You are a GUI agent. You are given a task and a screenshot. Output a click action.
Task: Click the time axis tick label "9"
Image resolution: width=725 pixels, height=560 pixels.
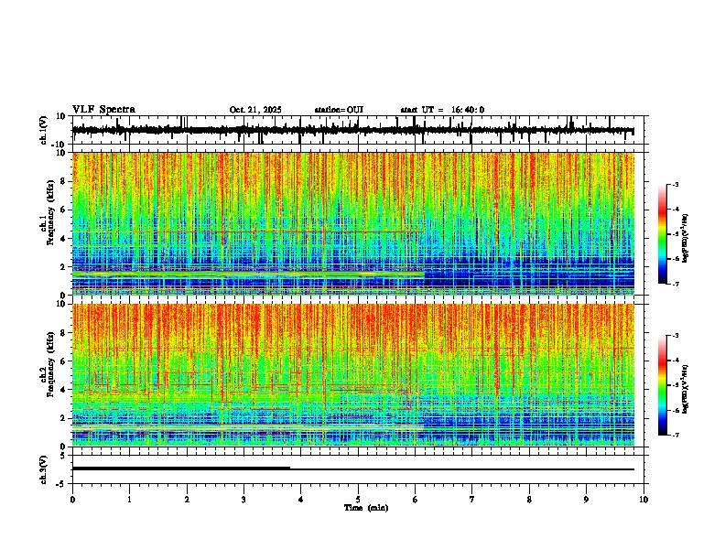click(586, 500)
